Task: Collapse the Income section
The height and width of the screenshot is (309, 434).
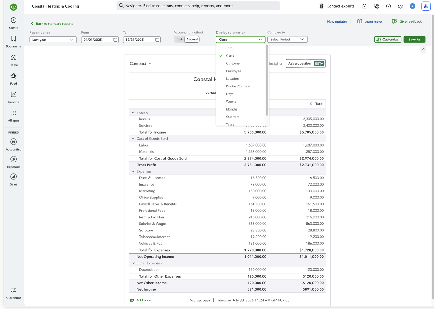Action: click(x=133, y=113)
